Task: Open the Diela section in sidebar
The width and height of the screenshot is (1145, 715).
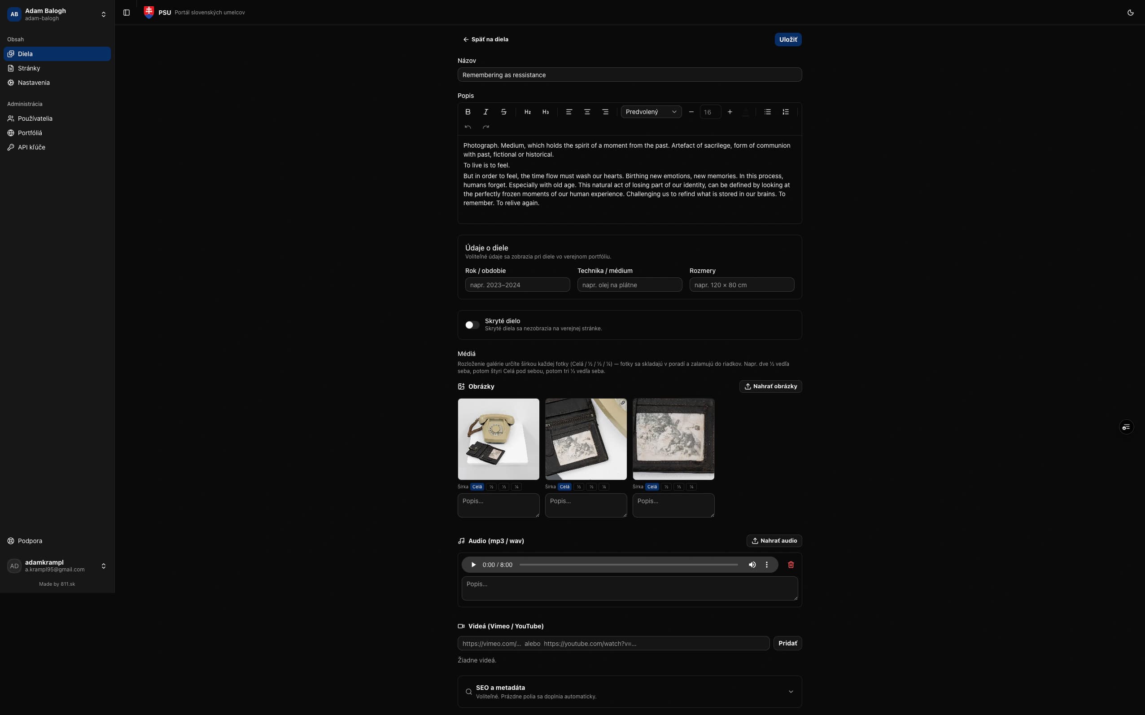Action: [57, 54]
